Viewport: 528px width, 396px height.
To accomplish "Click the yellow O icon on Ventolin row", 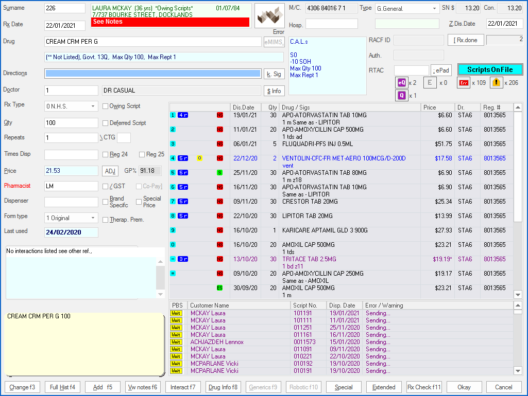I will tap(200, 158).
